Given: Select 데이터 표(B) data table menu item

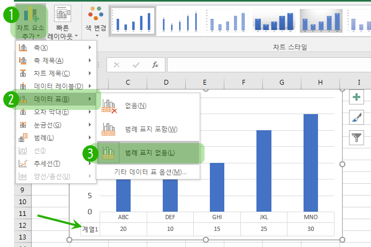Looking at the screenshot, I should [x=56, y=99].
